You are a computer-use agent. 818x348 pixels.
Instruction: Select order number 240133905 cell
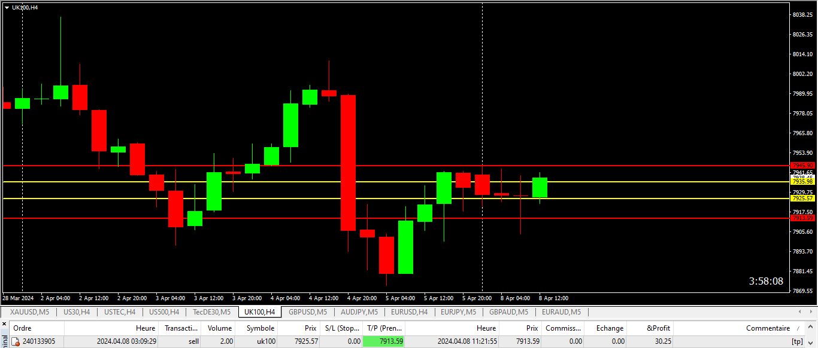(39, 341)
